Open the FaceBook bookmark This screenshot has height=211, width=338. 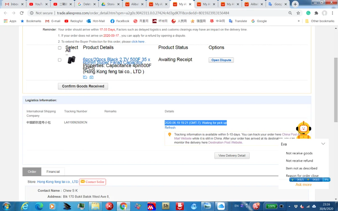click(x=120, y=21)
